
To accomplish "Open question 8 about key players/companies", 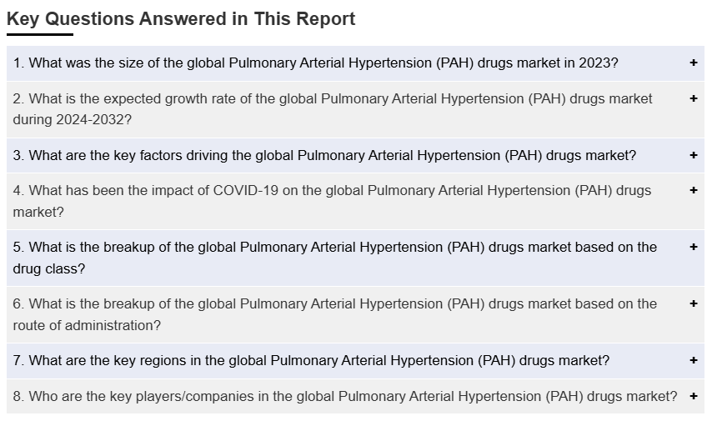I will click(344, 396).
